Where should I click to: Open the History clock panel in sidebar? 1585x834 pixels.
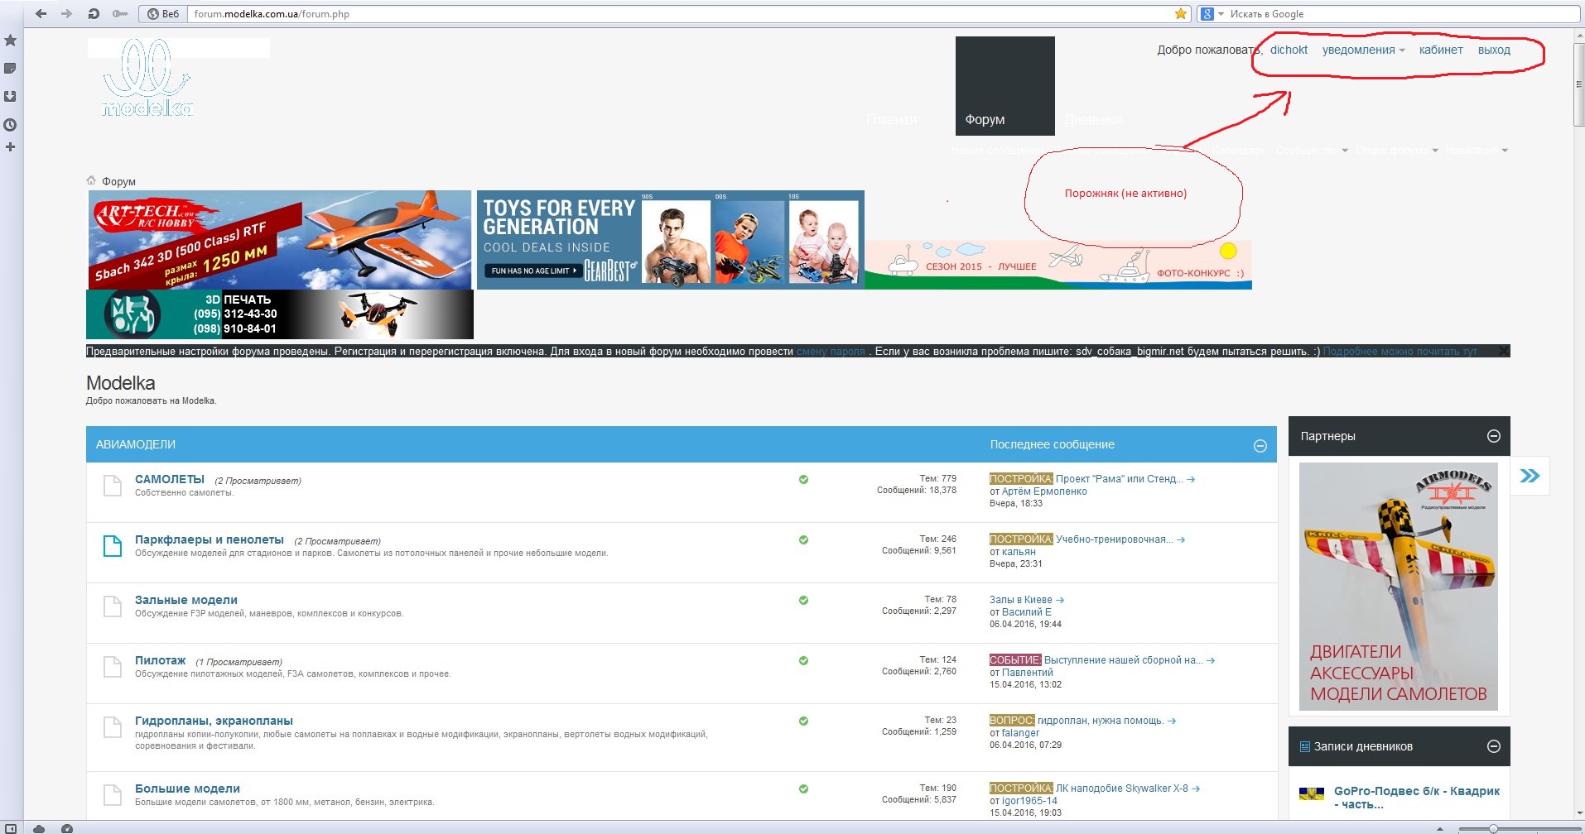[10, 125]
